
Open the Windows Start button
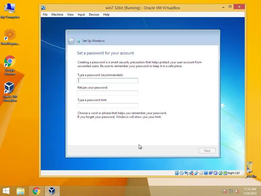click(6, 191)
